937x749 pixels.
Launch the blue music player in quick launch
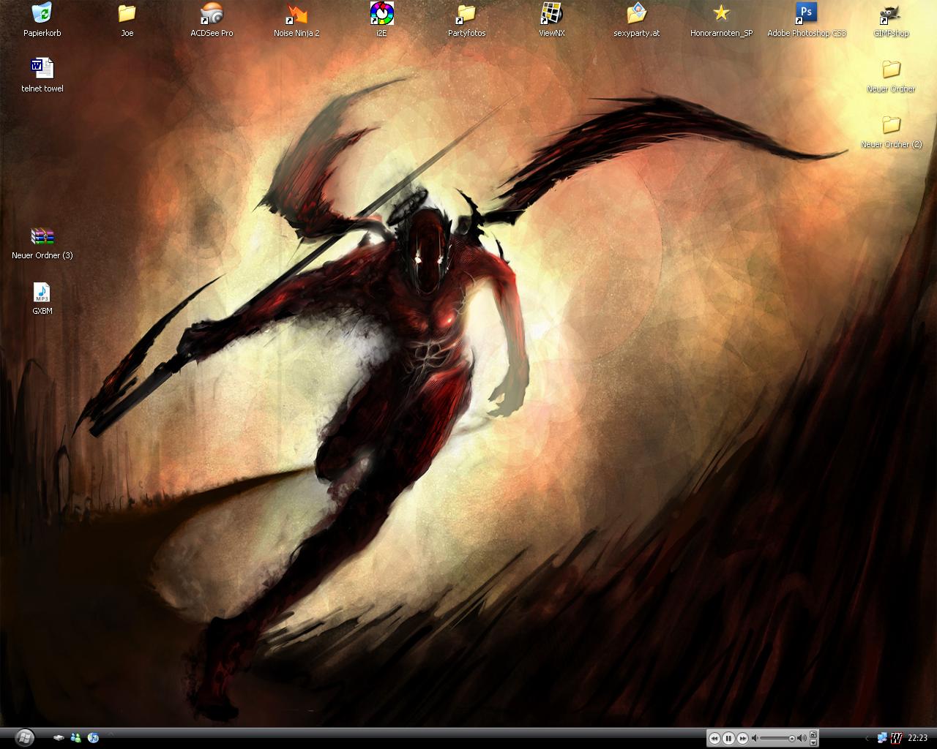93,737
